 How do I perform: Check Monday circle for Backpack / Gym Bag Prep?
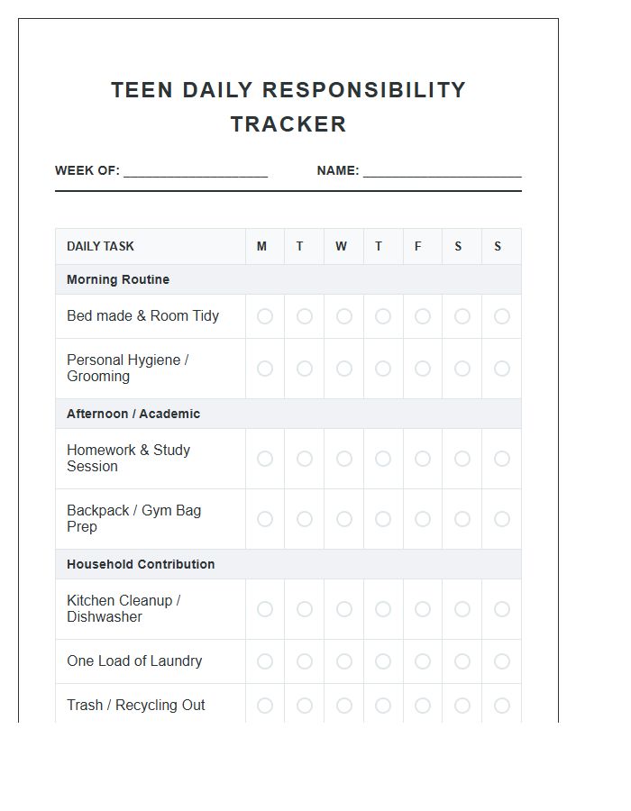click(x=265, y=519)
